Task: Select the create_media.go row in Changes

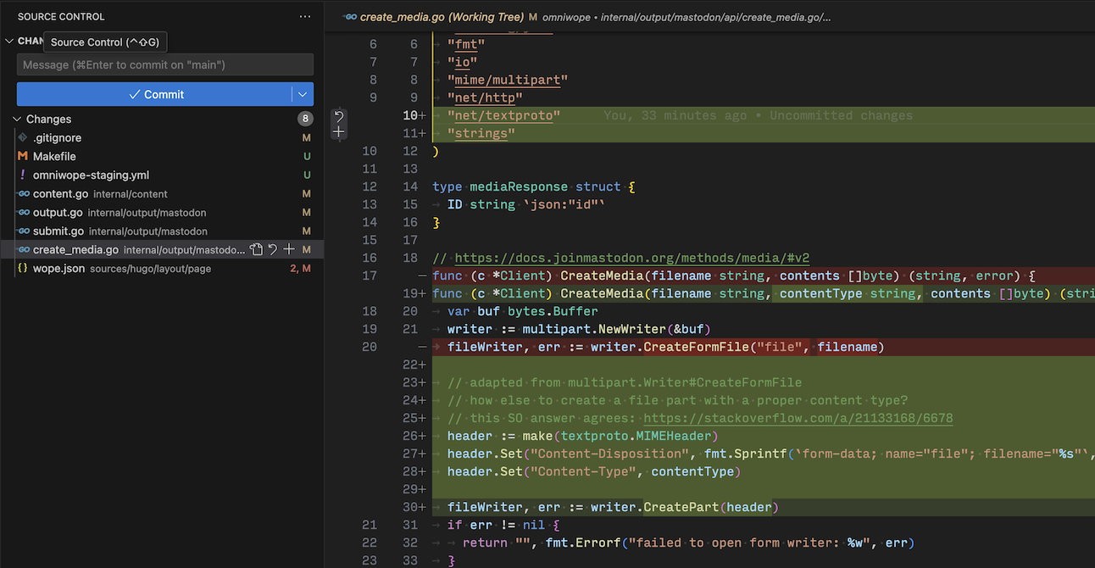Action: point(162,249)
